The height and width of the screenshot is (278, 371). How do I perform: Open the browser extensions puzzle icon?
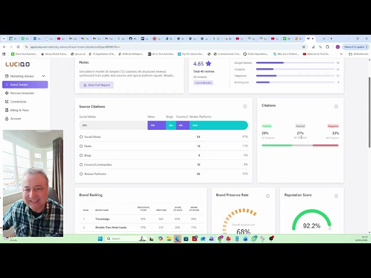click(327, 47)
